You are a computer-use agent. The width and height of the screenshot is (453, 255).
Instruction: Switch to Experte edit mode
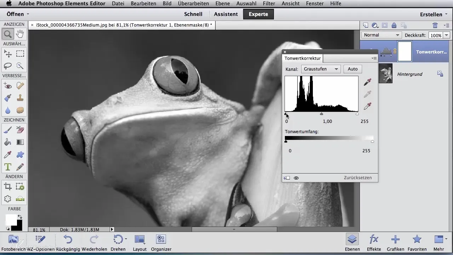pyautogui.click(x=258, y=14)
